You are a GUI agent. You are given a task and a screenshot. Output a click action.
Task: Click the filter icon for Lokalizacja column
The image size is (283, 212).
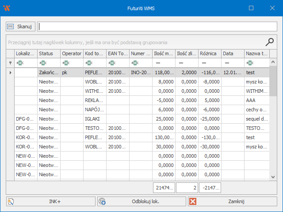20,63
